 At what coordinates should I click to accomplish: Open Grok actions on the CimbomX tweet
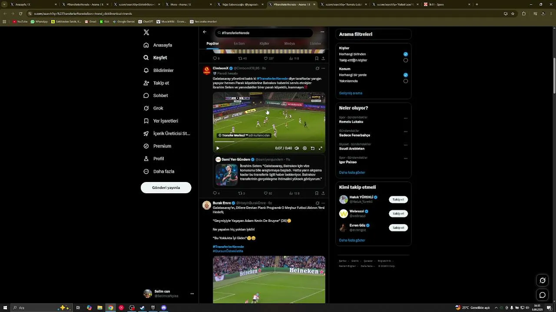click(x=317, y=68)
